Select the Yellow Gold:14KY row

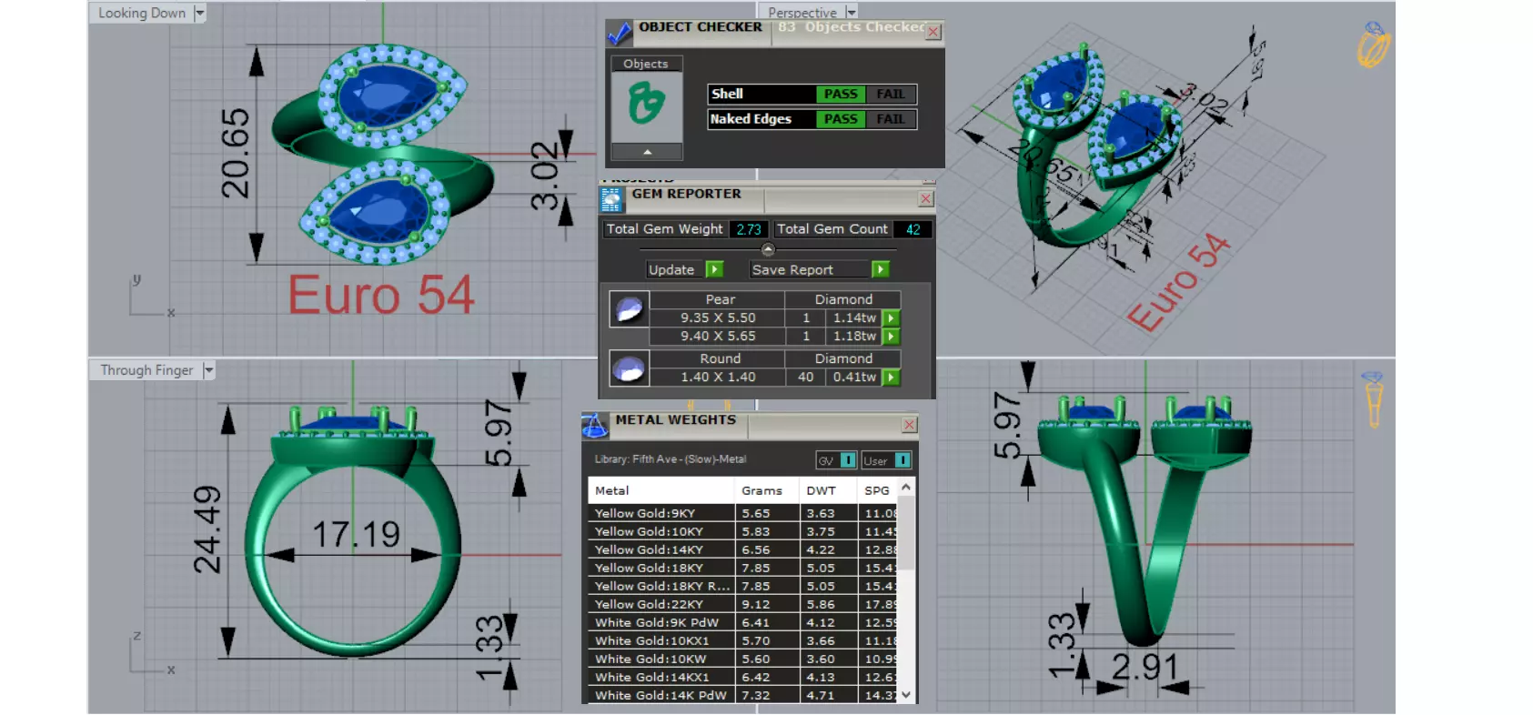point(742,549)
